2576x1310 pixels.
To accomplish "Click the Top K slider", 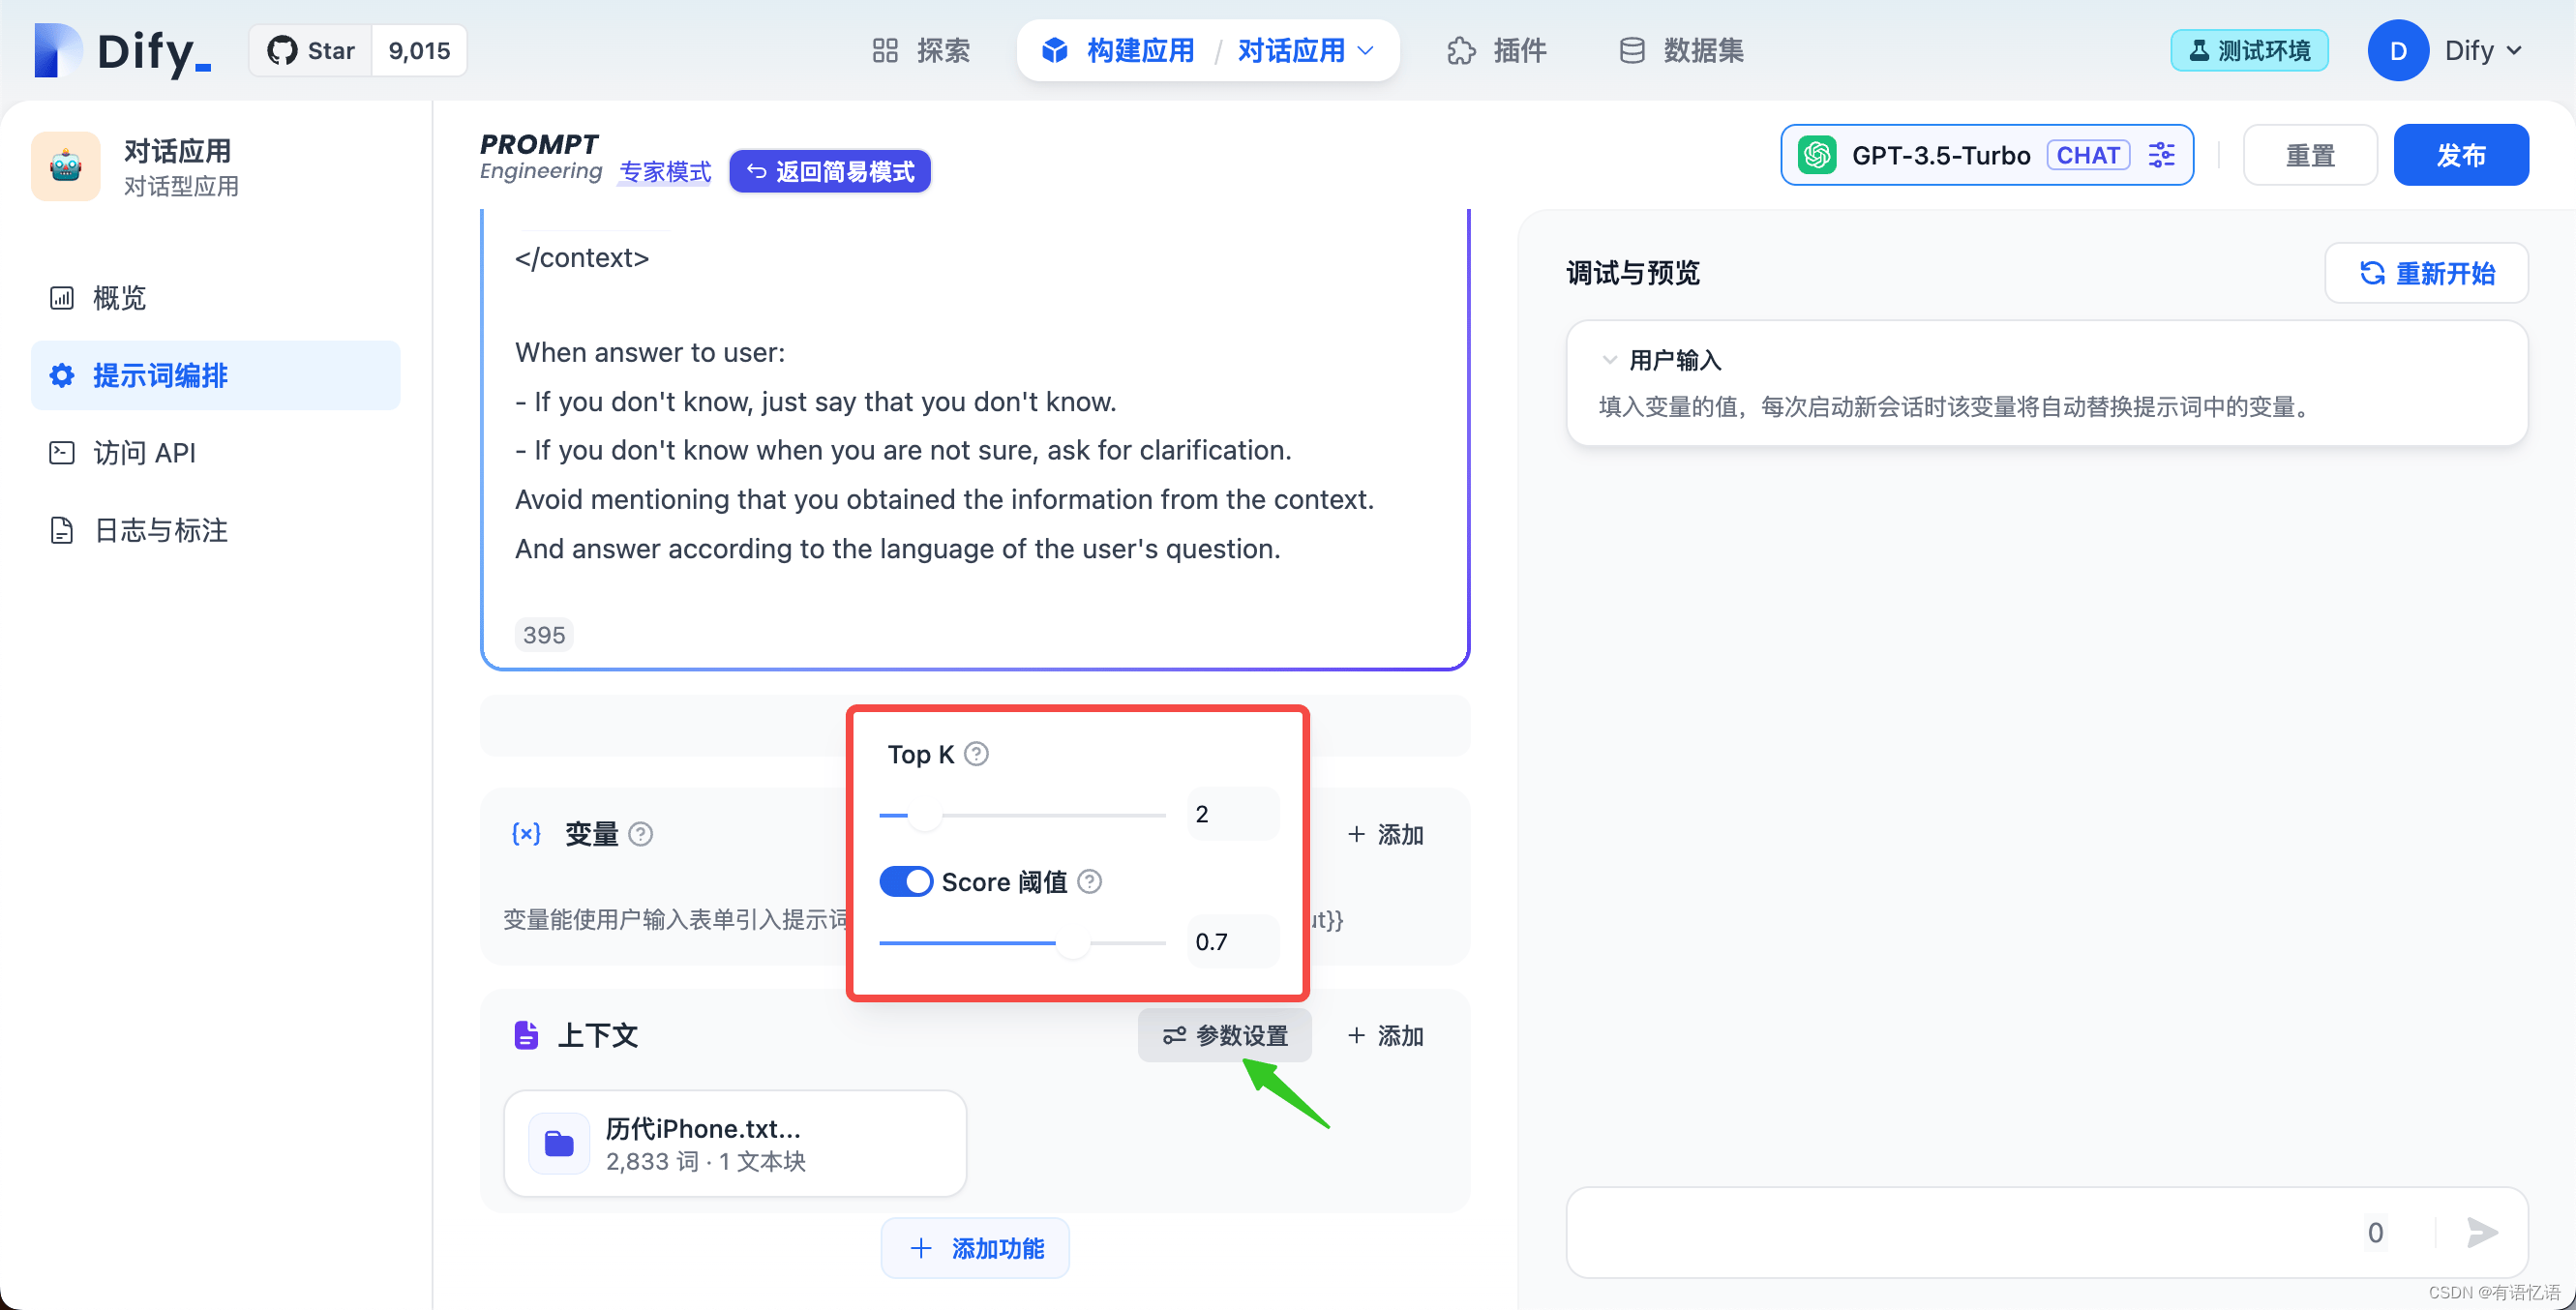I will point(1022,815).
